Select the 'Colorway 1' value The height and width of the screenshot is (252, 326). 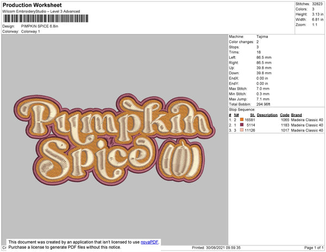tap(30, 31)
